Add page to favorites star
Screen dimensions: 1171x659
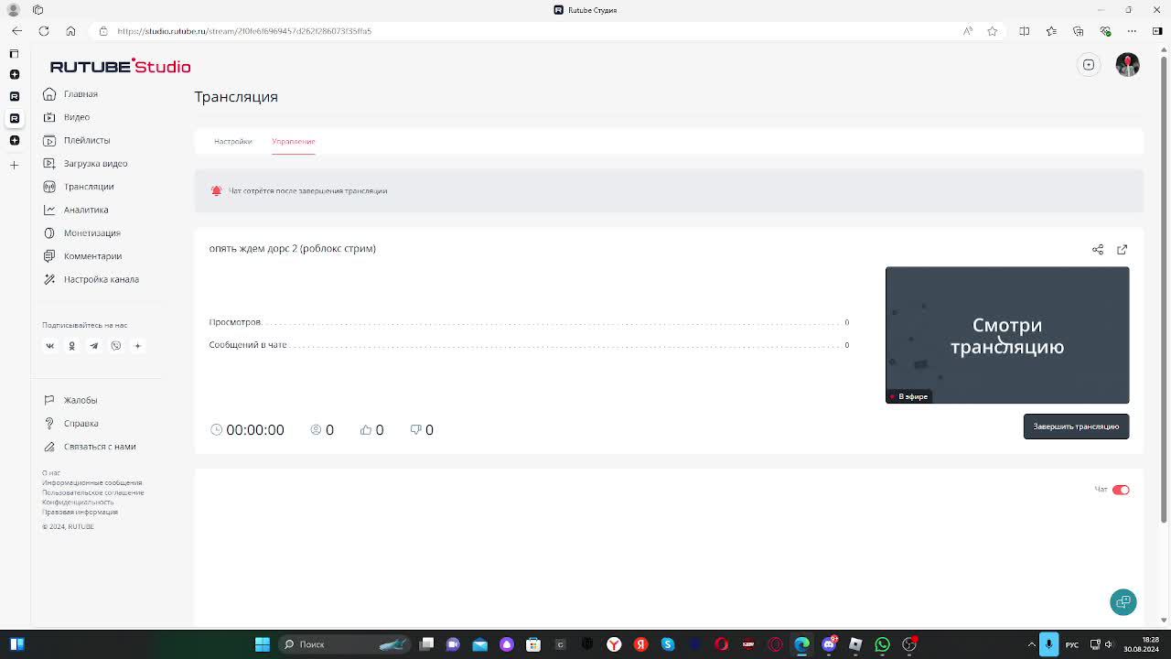click(x=993, y=31)
